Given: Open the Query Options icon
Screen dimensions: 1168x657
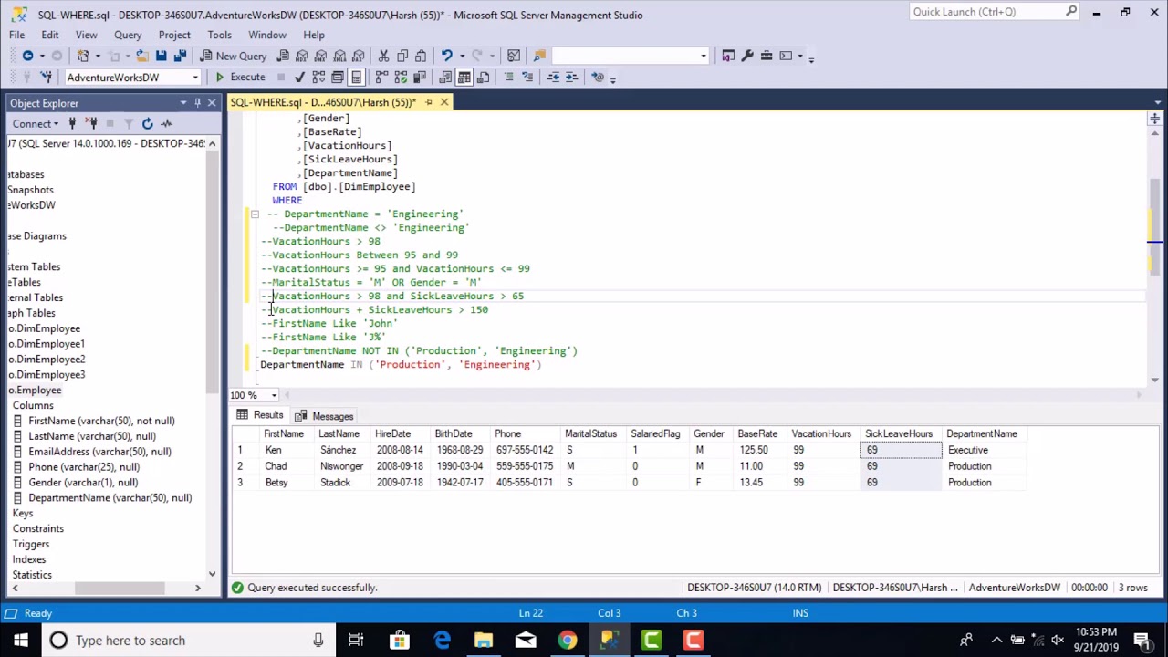Looking at the screenshot, I should (x=338, y=77).
